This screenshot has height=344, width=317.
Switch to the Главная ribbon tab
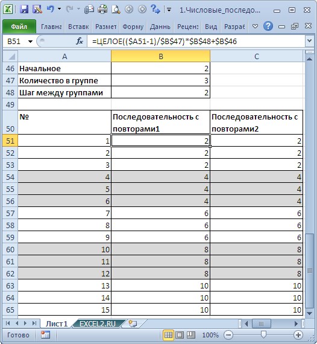(x=51, y=27)
